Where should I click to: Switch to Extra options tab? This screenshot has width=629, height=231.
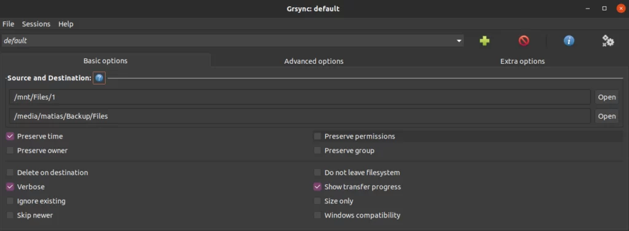pos(522,61)
